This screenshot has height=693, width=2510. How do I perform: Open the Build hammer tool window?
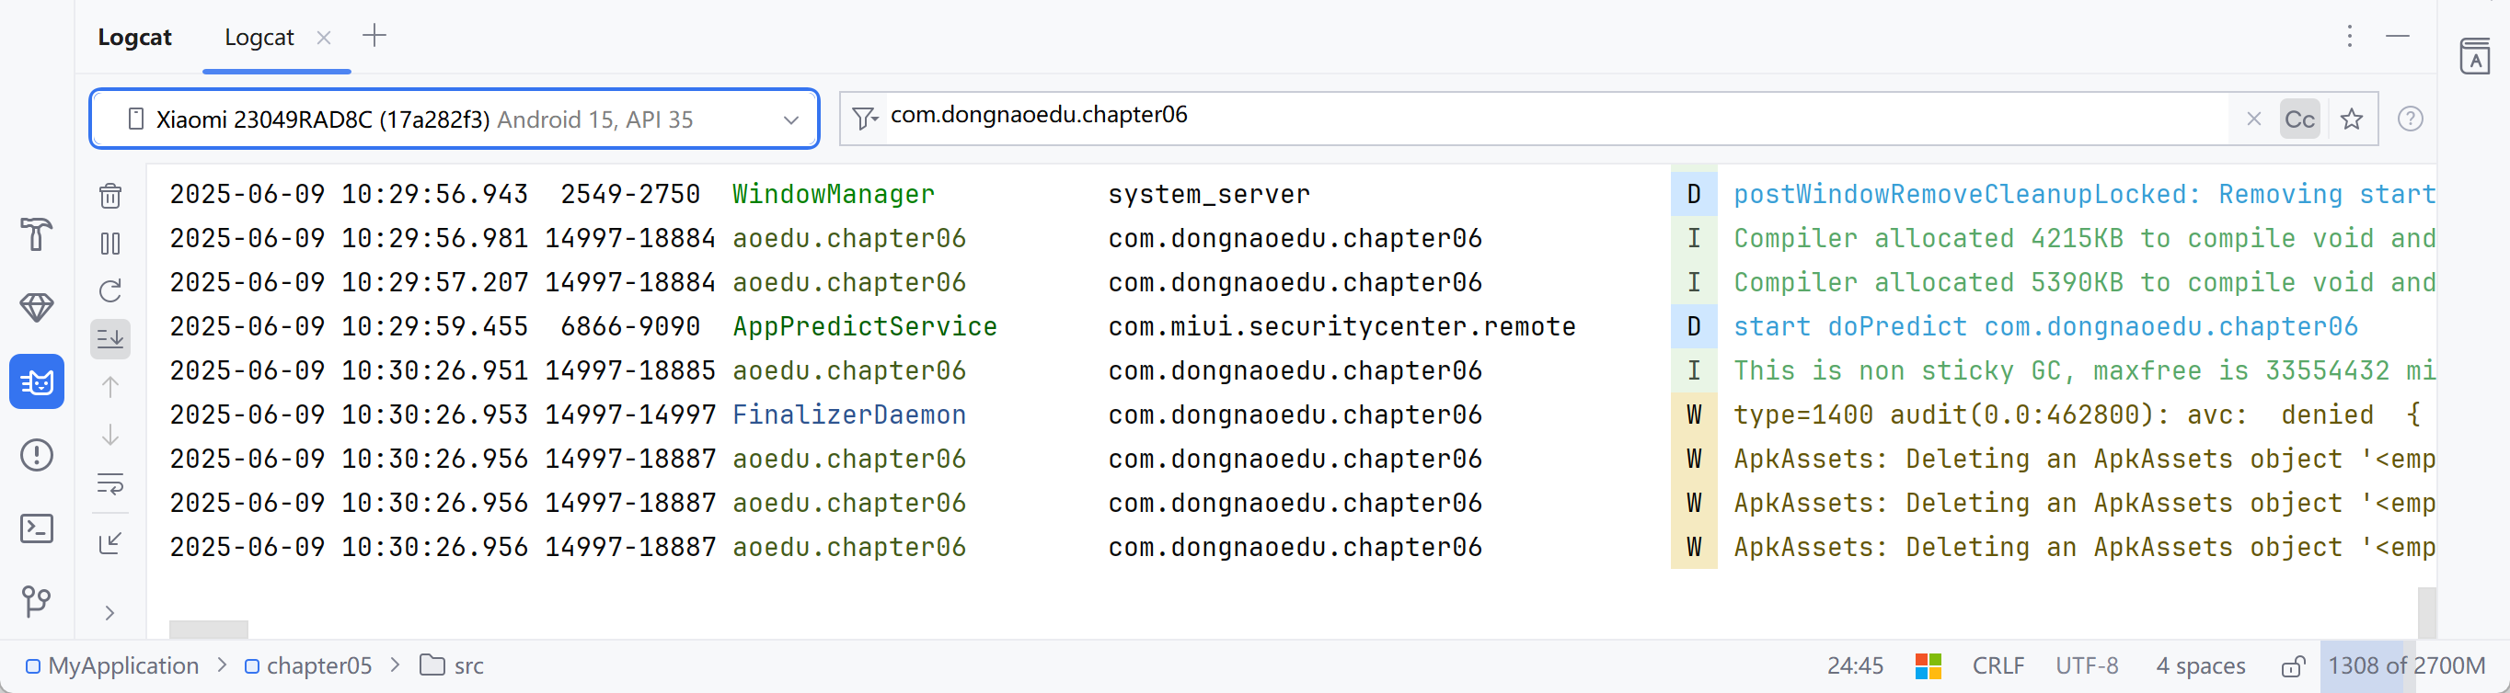pyautogui.click(x=36, y=234)
